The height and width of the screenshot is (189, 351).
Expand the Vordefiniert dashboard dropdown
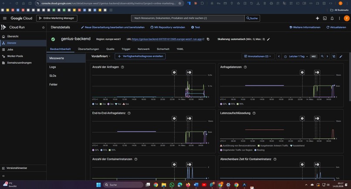101,56
